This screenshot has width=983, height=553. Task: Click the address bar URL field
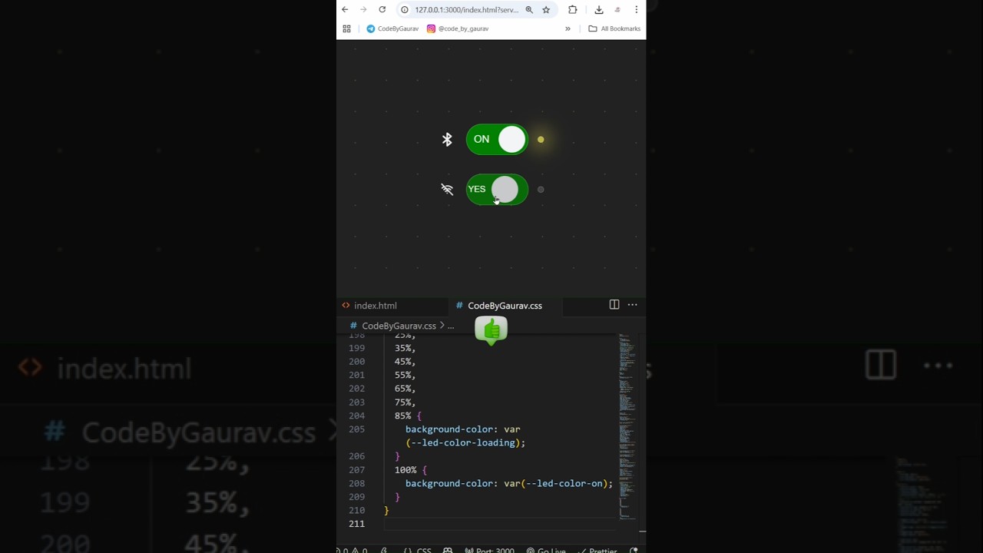tap(466, 10)
